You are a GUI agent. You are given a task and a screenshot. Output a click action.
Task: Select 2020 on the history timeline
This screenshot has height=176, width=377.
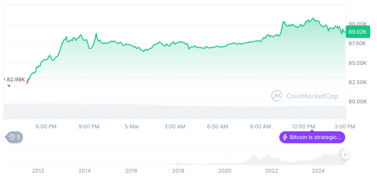224,171
